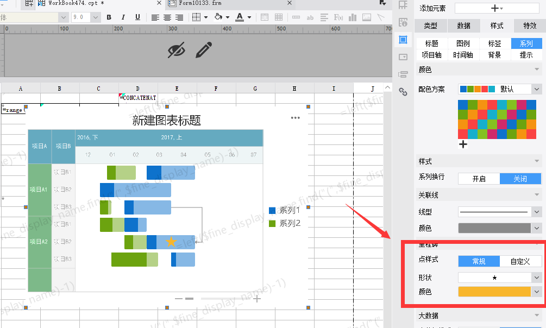Viewport: 546px width, 328px height.
Task: Select the 标签 style section
Action: point(494,43)
